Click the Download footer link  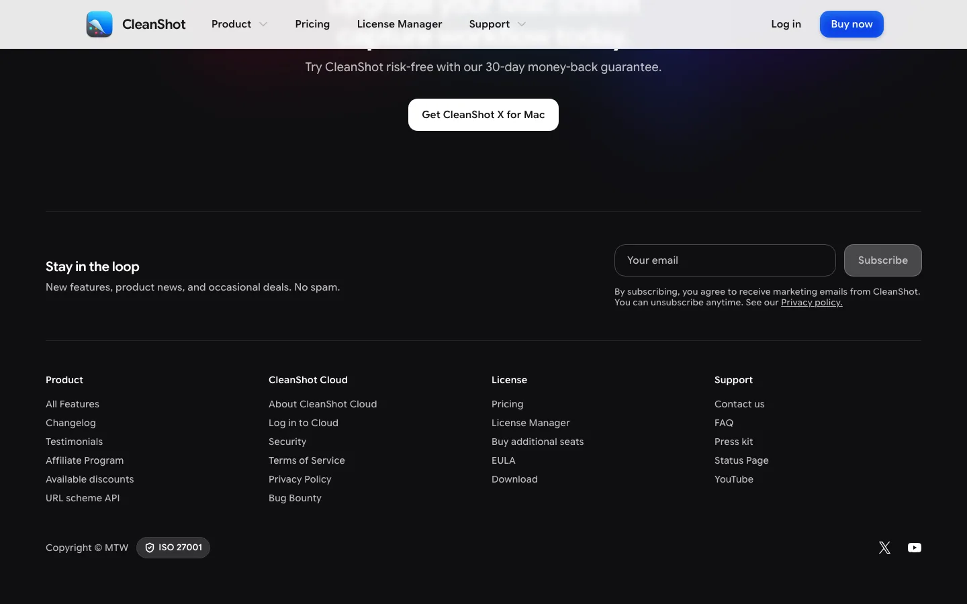pyautogui.click(x=514, y=479)
